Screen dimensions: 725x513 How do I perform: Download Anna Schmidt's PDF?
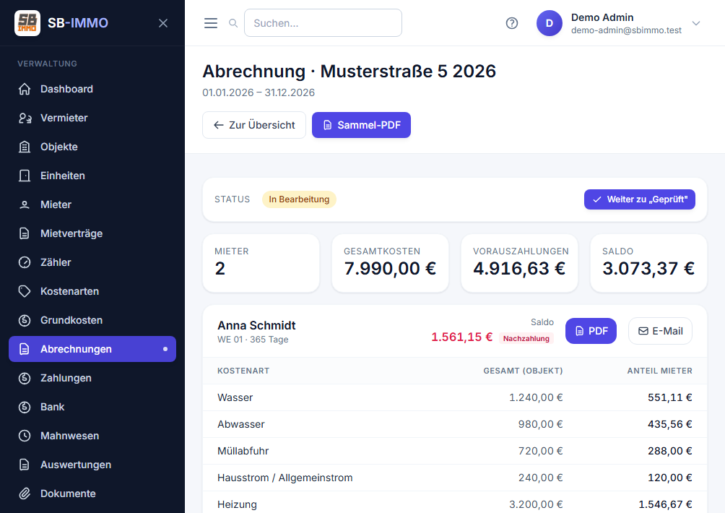pyautogui.click(x=591, y=331)
